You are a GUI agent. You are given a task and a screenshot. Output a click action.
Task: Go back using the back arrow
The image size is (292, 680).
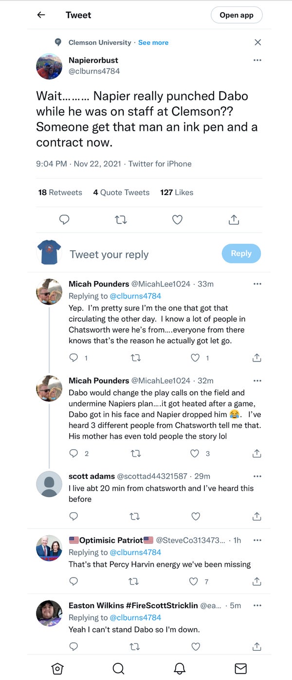[x=41, y=15]
